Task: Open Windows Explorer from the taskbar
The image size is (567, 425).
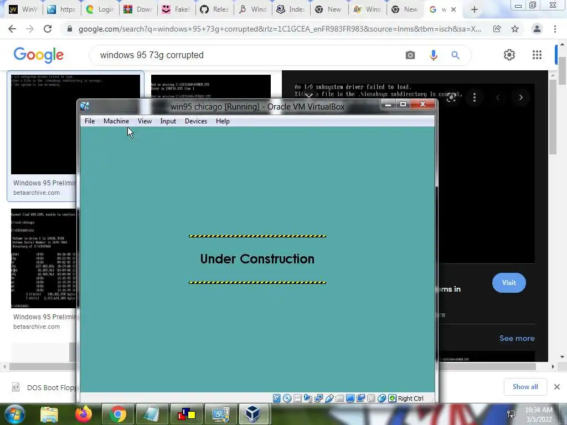Action: (x=49, y=414)
